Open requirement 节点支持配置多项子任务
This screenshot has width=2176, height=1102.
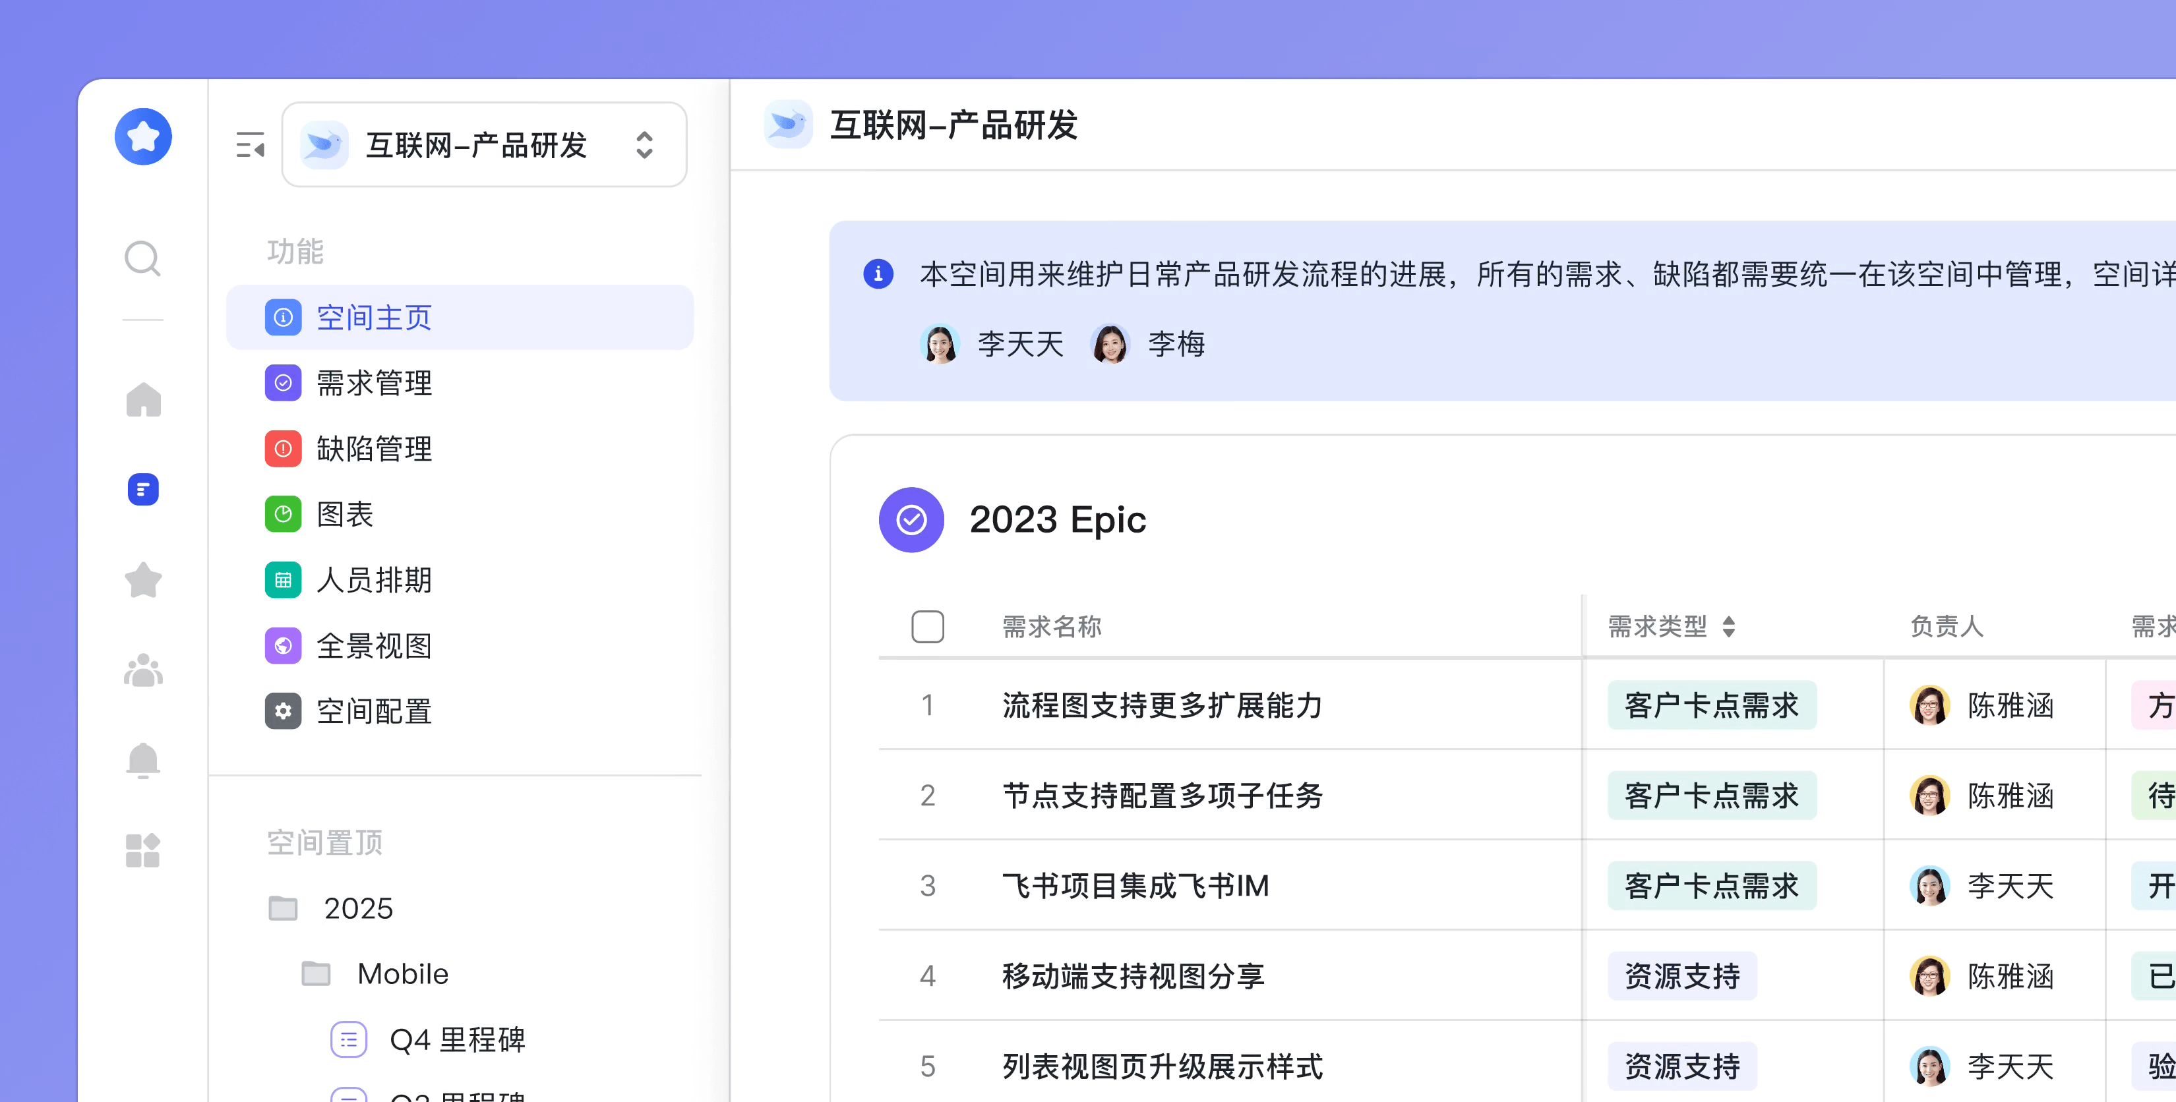pos(1163,796)
